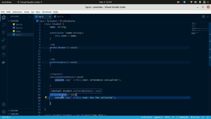211x119 pixels.
Task: Open the Manage gear icon
Action: pos(4,112)
